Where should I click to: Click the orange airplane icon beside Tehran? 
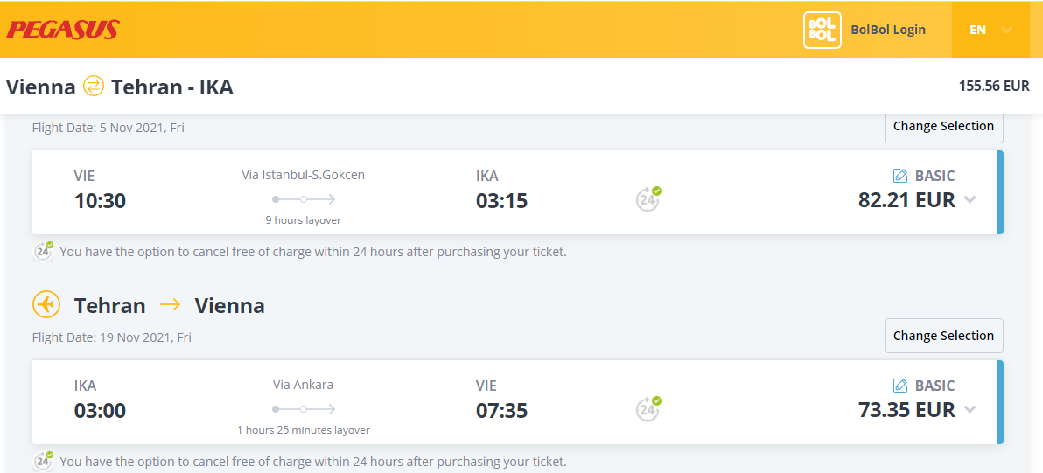tap(45, 305)
